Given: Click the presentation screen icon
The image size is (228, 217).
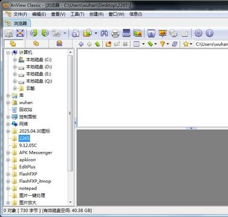Looking at the screenshot, I should coord(162,33).
